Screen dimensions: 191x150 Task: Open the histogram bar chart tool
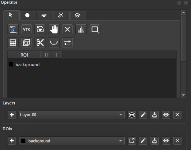point(81,29)
